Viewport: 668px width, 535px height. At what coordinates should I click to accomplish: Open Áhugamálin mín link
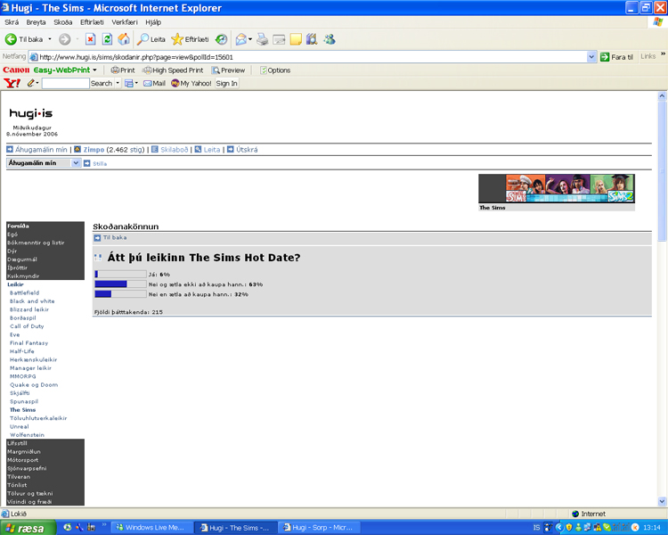(41, 150)
